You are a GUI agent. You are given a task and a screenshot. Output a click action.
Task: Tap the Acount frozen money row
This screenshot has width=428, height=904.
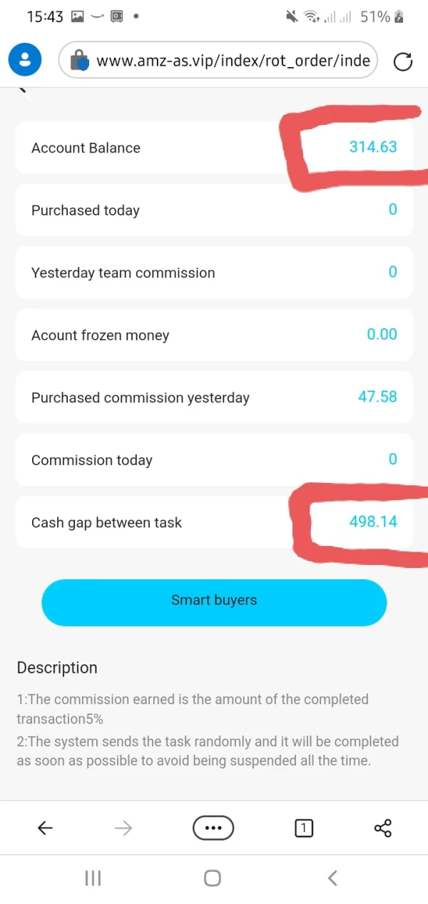tap(214, 335)
